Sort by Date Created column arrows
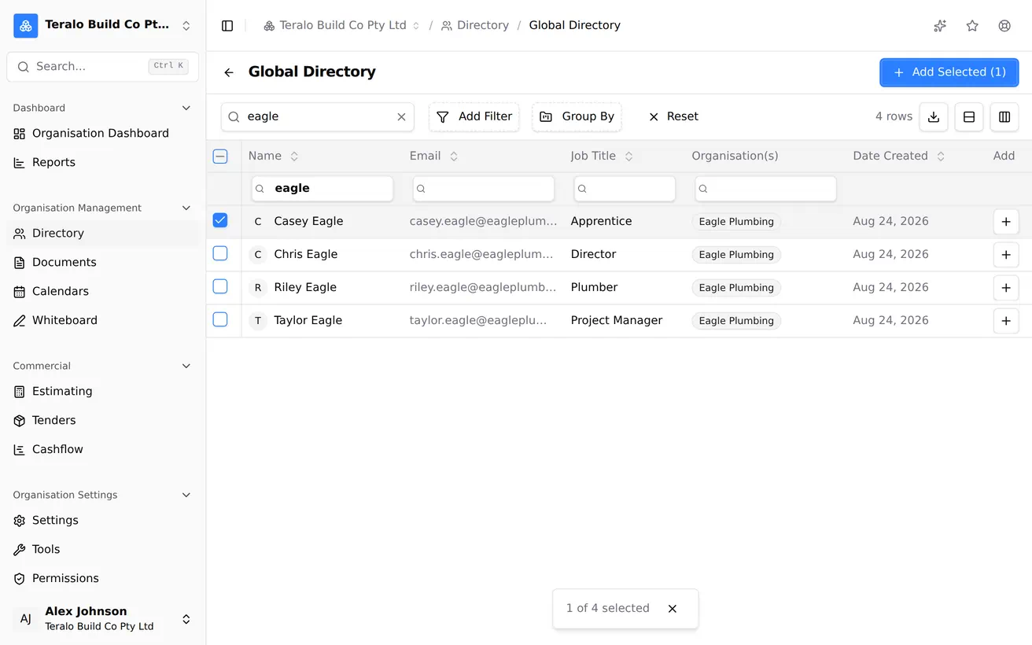Image resolution: width=1032 pixels, height=645 pixels. [941, 157]
